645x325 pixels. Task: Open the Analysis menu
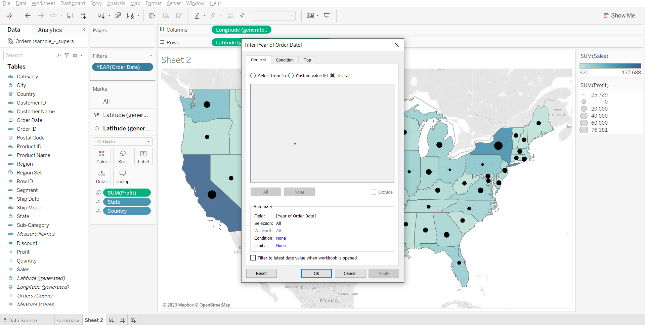[116, 3]
